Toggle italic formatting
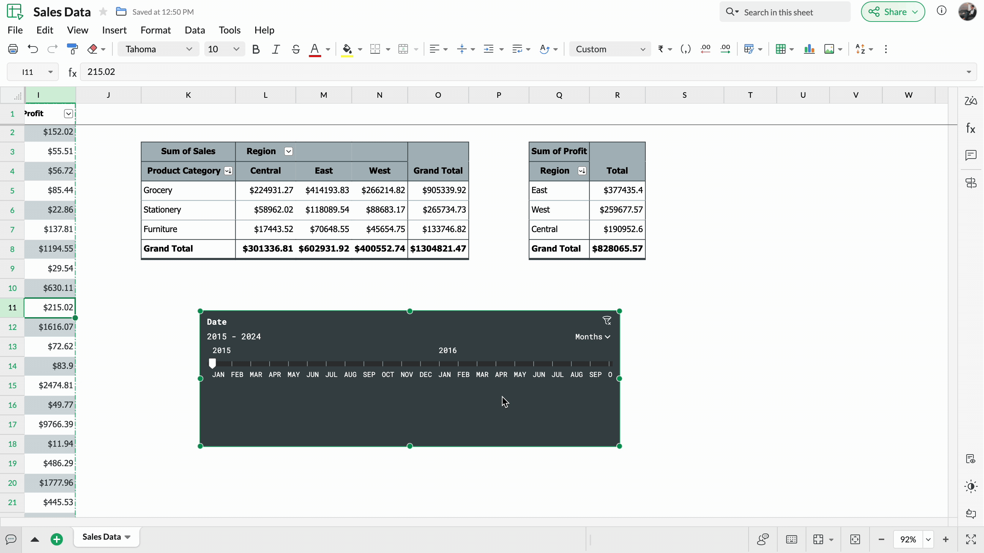984x553 pixels. [275, 49]
